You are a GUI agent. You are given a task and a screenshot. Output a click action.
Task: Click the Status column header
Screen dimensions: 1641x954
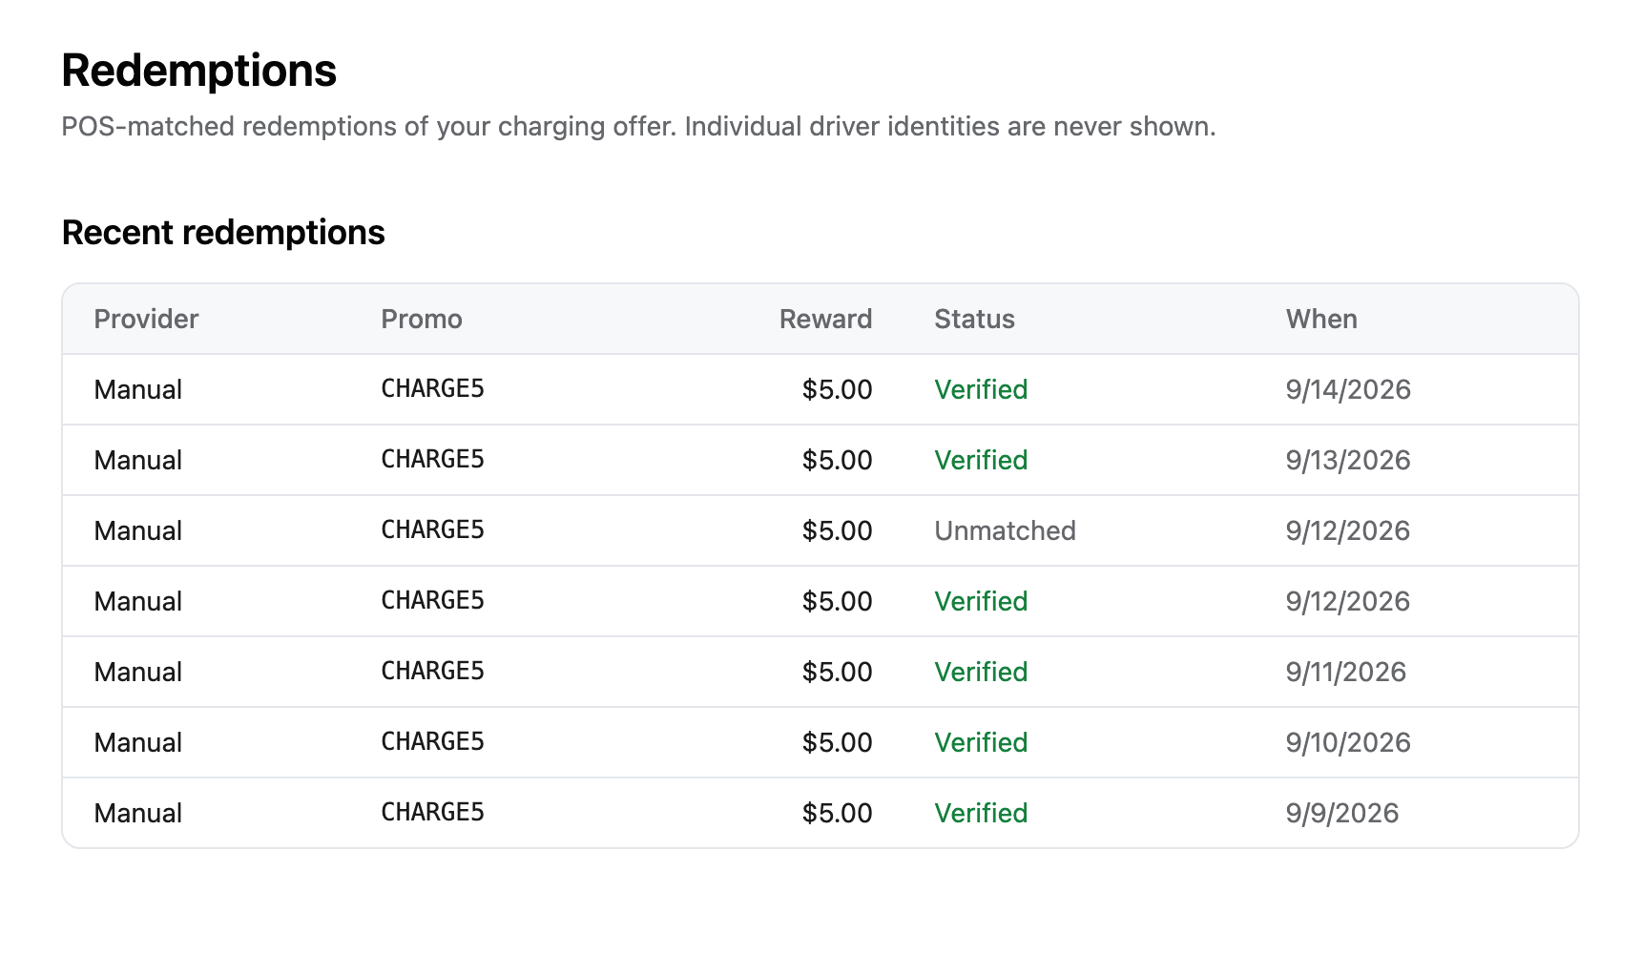coord(974,319)
